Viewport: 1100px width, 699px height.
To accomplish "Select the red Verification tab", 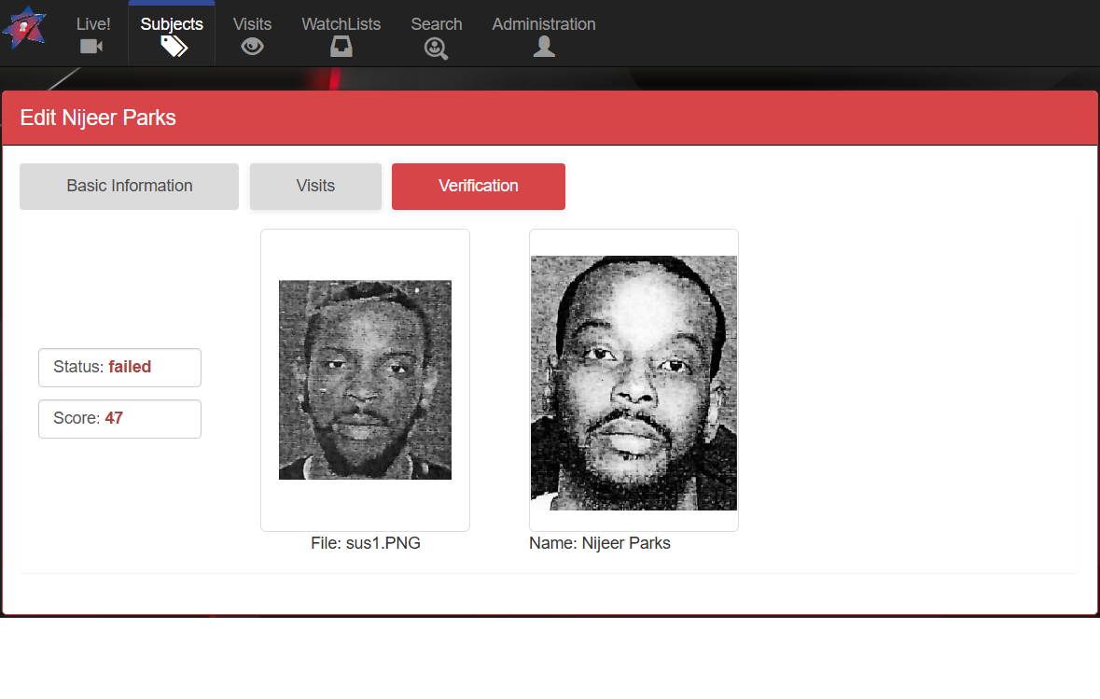I will 479,186.
